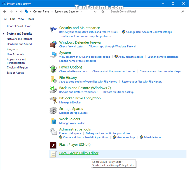189x170 pixels.
Task: Open Hardware and Sound category
Action: [x=19, y=44]
